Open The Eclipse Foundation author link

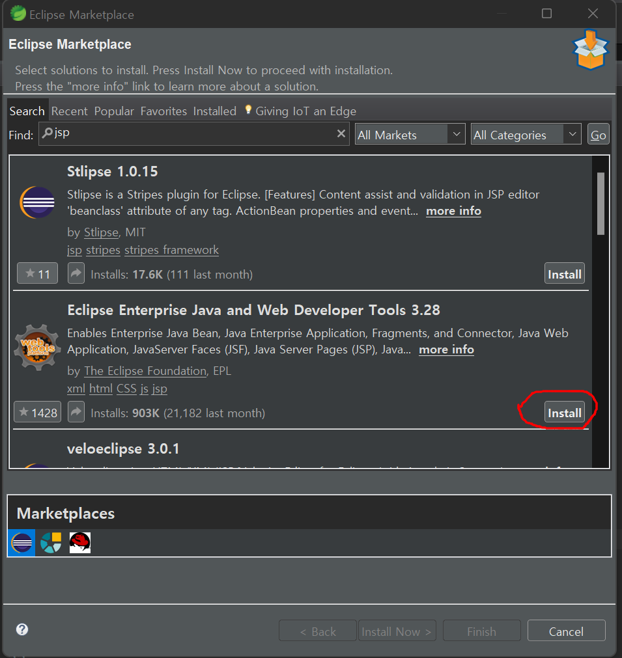pyautogui.click(x=145, y=371)
